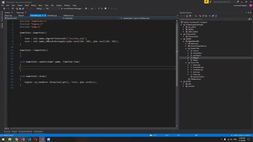
Task: Click the Save file toolbar icon
Action: pyautogui.click(x=20, y=9)
